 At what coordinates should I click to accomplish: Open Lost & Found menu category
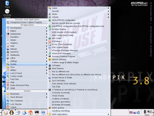(27, 73)
